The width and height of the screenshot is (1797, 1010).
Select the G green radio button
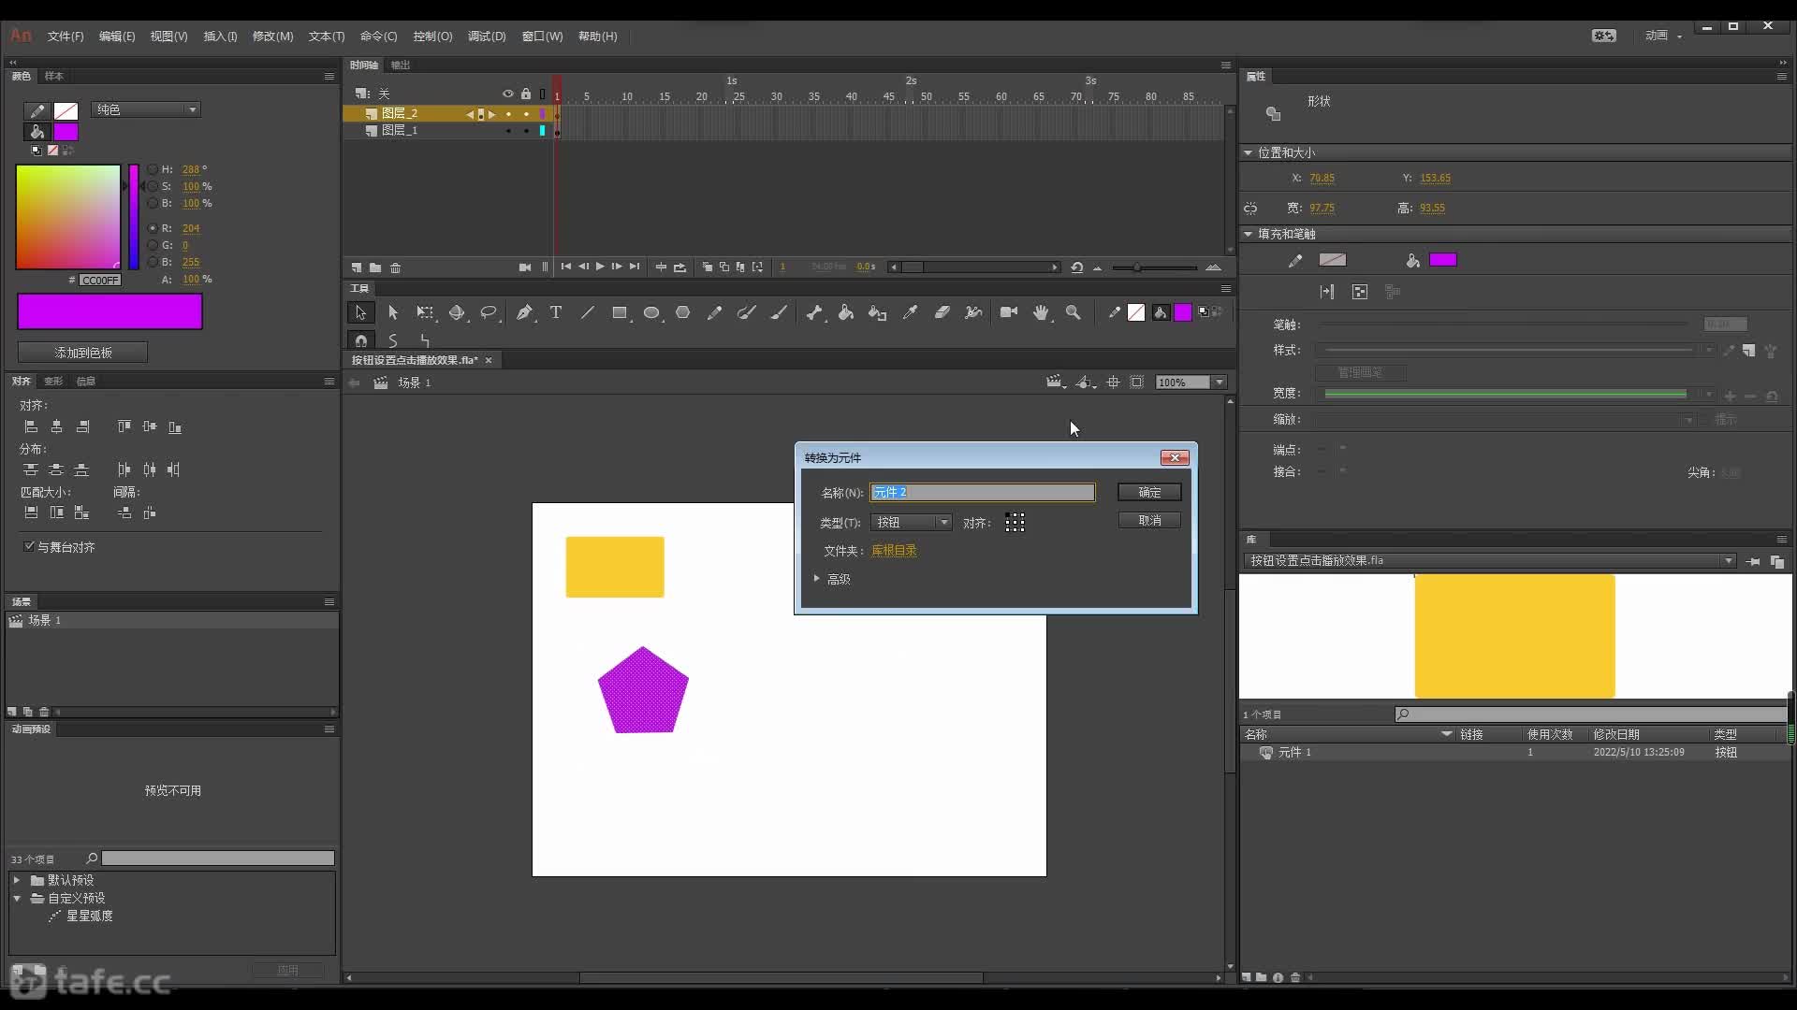pos(153,245)
